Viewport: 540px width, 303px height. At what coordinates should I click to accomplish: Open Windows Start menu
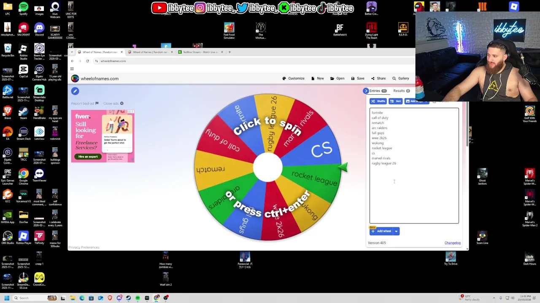coord(7,298)
